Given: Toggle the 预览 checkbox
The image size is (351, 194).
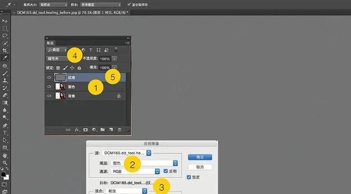Looking at the screenshot, I should click(189, 177).
